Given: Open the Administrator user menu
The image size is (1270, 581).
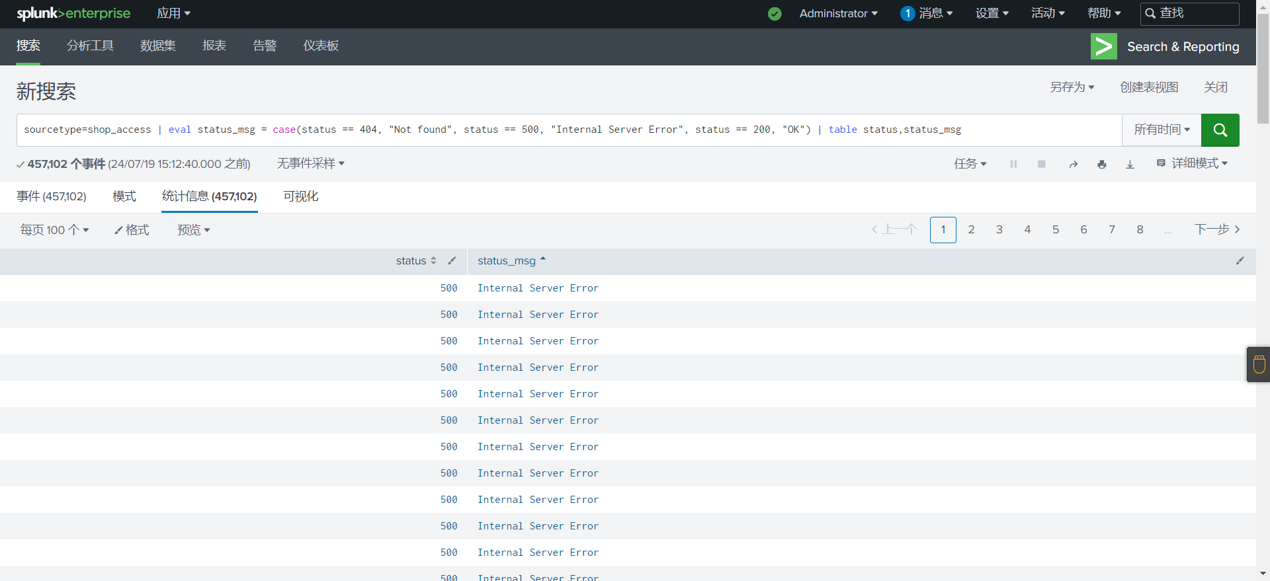Looking at the screenshot, I should tap(838, 14).
